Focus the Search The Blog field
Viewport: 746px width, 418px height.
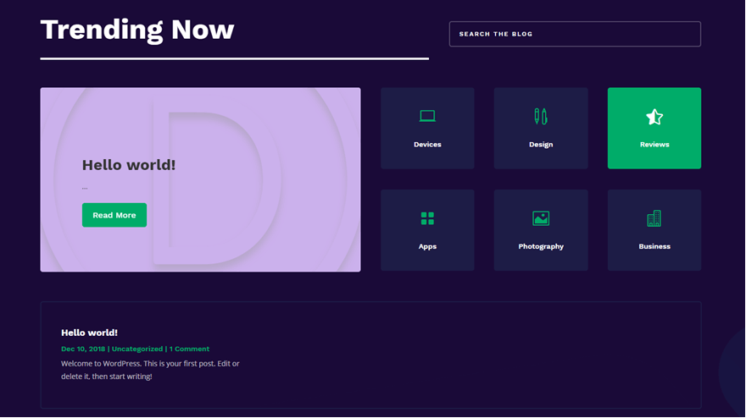point(575,34)
